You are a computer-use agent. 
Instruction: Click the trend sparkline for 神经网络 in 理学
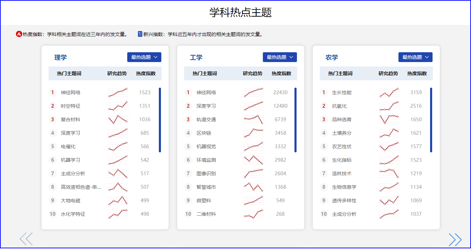click(x=118, y=92)
